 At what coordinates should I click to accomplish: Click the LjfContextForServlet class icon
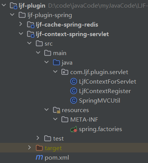pyautogui.click(x=74, y=82)
